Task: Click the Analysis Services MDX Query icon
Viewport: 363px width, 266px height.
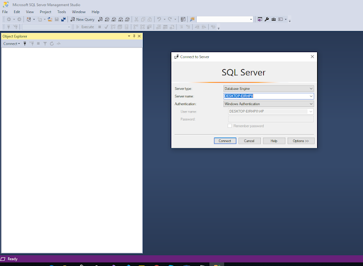Action: pos(107,19)
